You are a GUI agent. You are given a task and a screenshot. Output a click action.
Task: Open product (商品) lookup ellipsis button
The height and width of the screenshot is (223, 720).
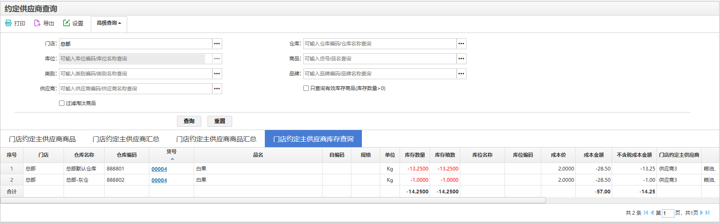[461, 59]
